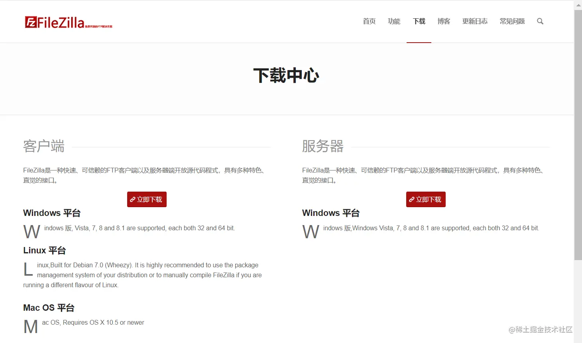Open the 常见问题 menu item

click(512, 21)
